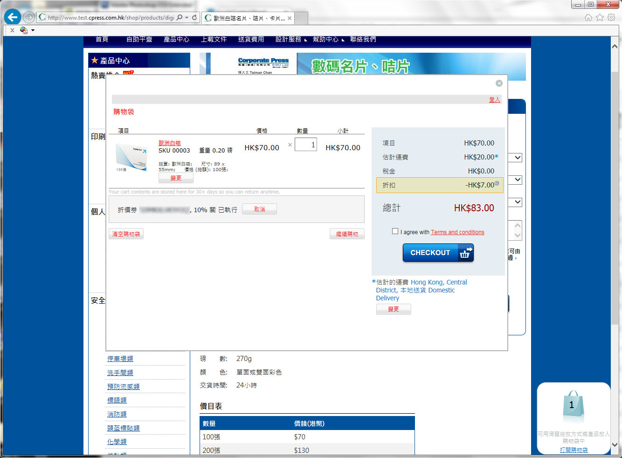
Task: Click the discount info icon next to -HK$7.00
Action: tap(497, 184)
